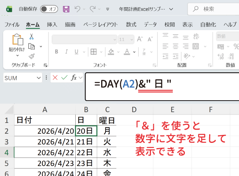The height and width of the screenshot is (176, 239).
Task: Open the ファイル (File) menu
Action: pos(12,24)
